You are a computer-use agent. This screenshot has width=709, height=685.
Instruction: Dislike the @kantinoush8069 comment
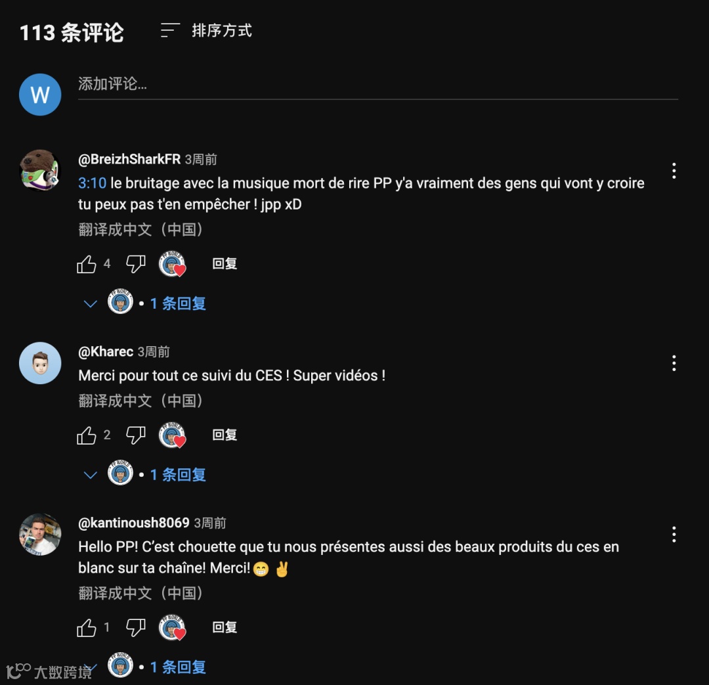pos(136,628)
